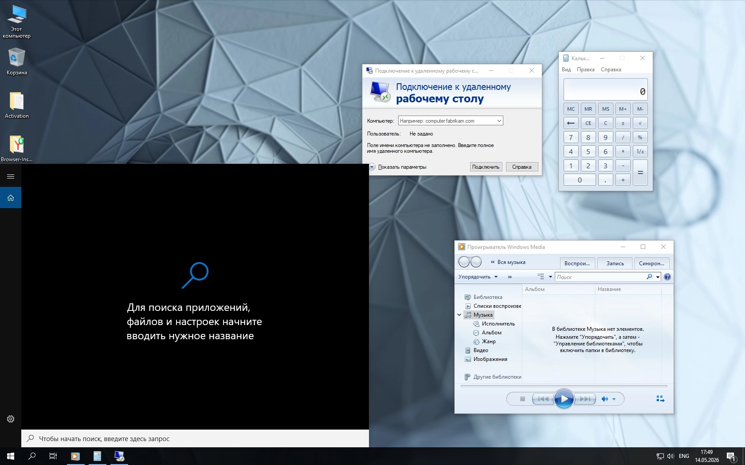Skip to next track in media player
Screen dimensions: 745x465
[585, 399]
